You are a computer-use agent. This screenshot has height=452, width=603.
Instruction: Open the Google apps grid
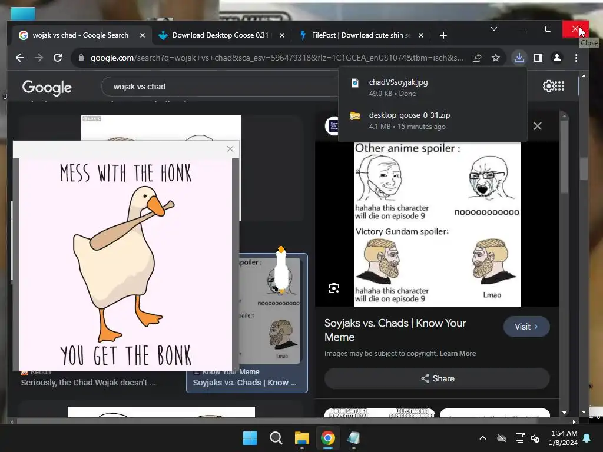click(x=559, y=86)
